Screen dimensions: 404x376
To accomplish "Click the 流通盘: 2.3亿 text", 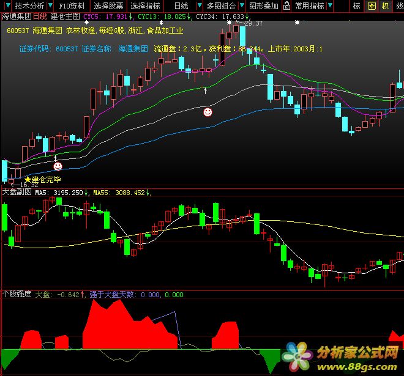I will click(x=178, y=49).
